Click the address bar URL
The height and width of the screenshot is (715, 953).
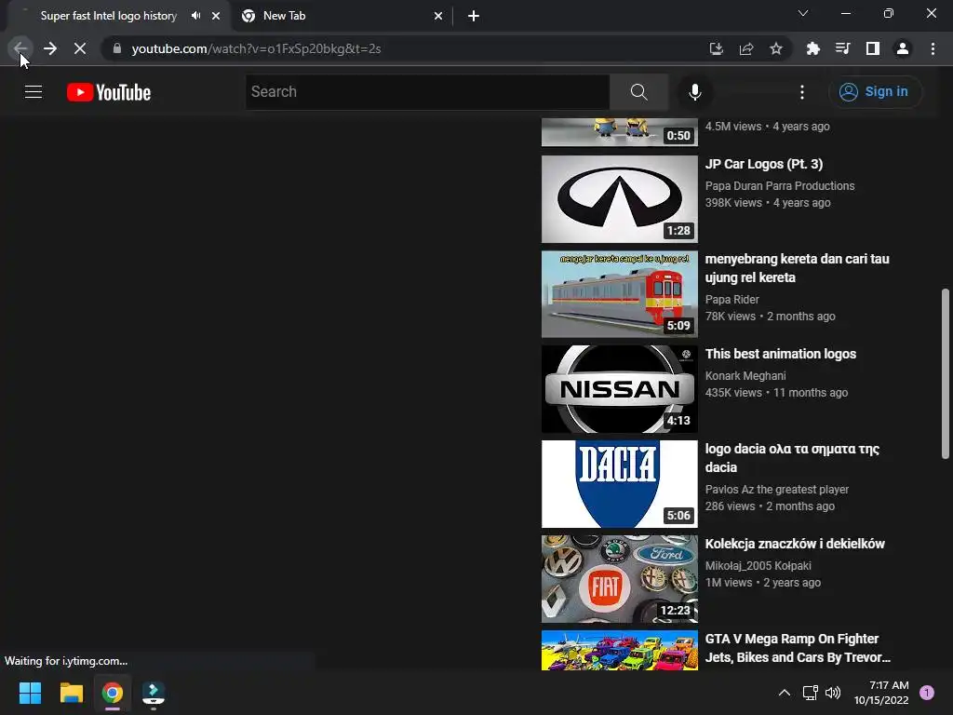[256, 48]
